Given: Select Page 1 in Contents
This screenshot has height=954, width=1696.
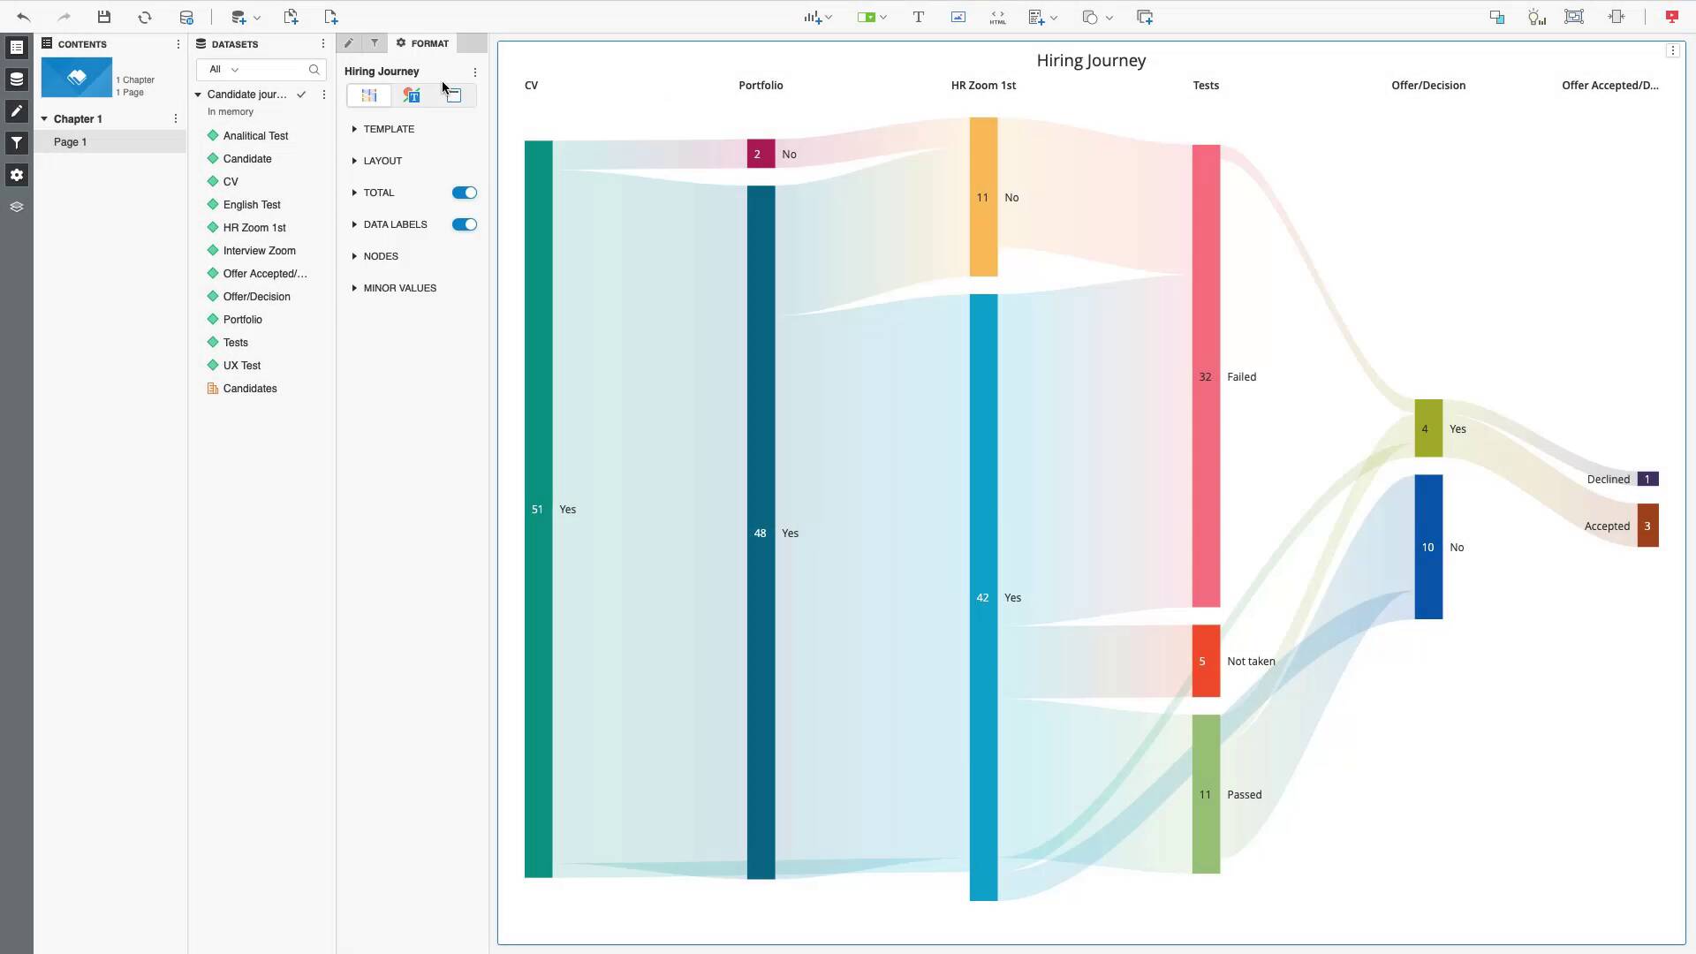Looking at the screenshot, I should tap(71, 142).
